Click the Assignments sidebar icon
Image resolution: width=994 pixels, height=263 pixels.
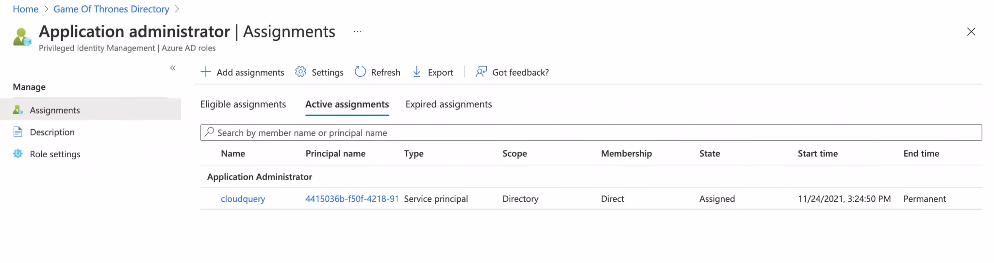[x=18, y=110]
